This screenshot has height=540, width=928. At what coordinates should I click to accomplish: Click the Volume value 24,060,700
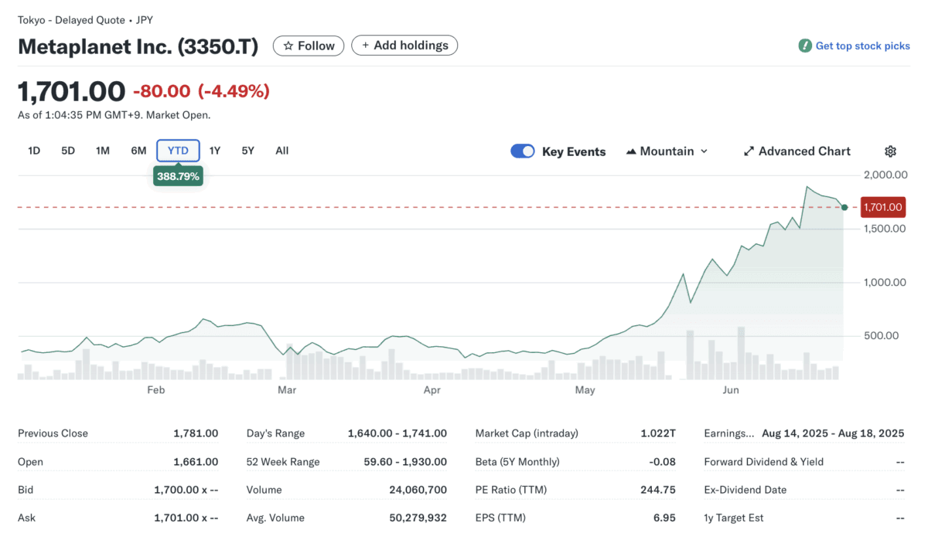[418, 490]
